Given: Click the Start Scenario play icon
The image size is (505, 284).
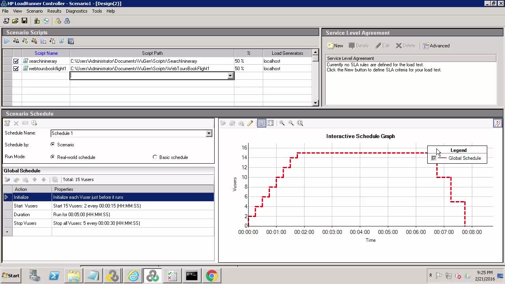Looking at the screenshot, I should pos(7,41).
